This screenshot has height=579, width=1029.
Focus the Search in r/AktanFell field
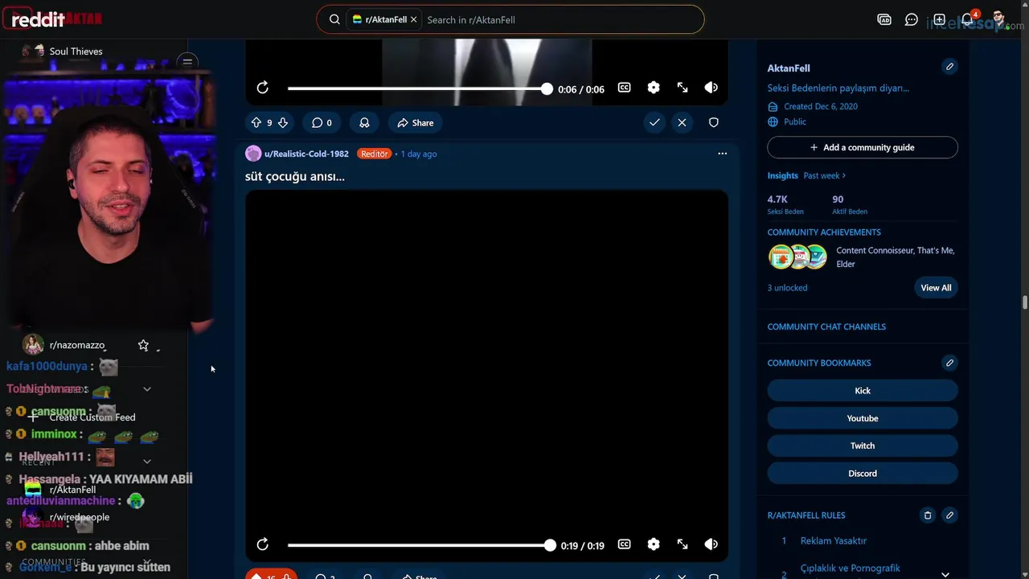coord(561,19)
